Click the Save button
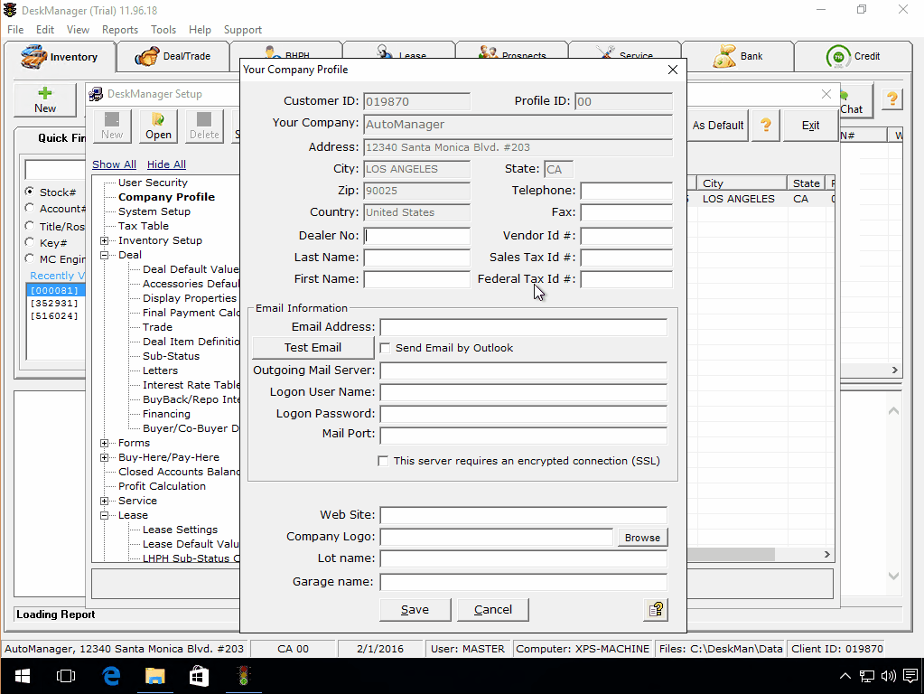Viewport: 924px width, 694px height. coord(415,610)
